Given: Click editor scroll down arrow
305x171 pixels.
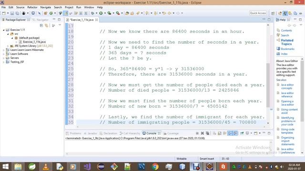Looking at the screenshot, I should 268,123.
